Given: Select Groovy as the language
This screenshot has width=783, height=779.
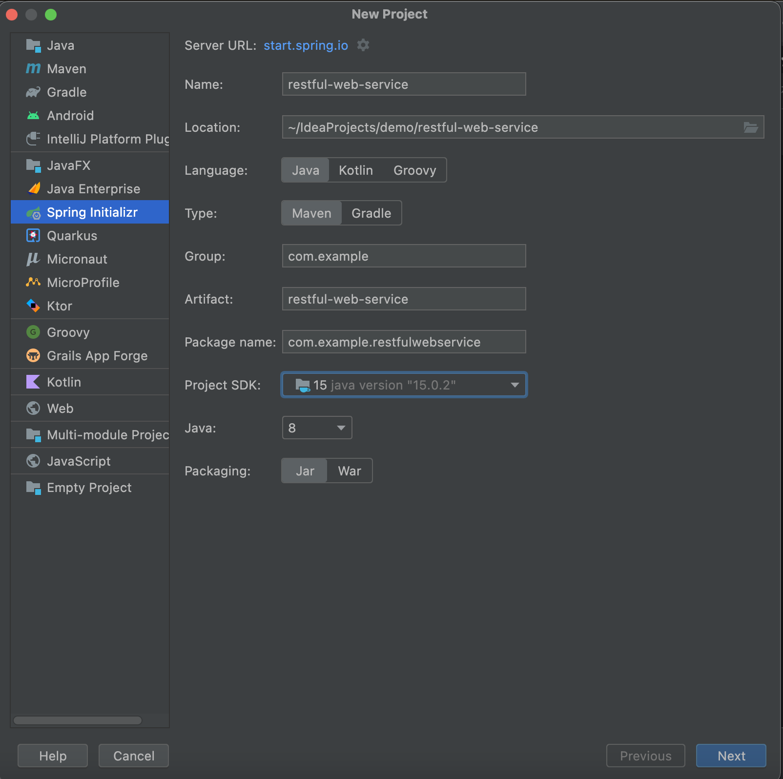Looking at the screenshot, I should [415, 170].
